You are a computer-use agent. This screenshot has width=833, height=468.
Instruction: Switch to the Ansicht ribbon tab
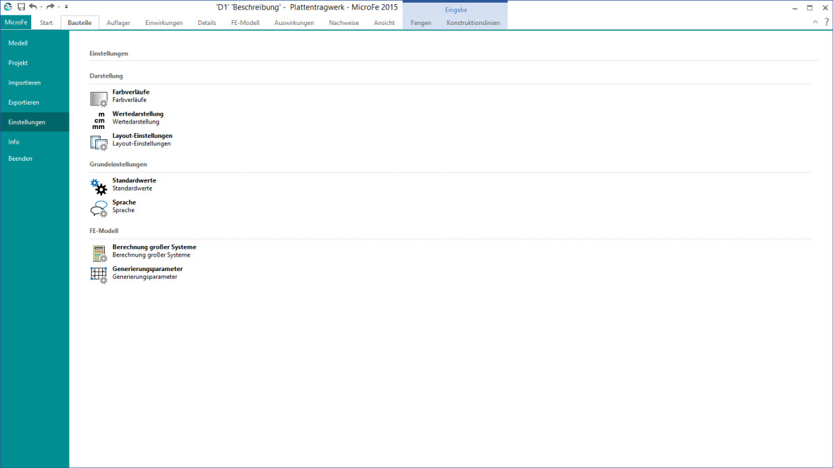(384, 22)
